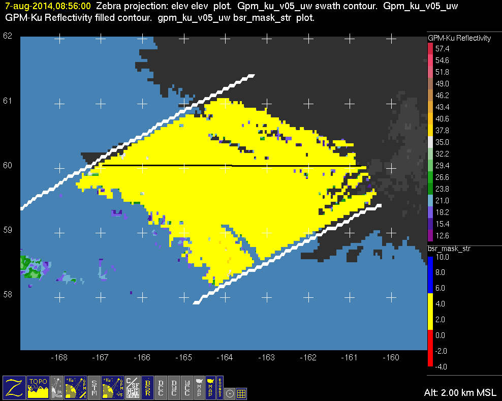Enable the IR 4KM satellite icon
The image size is (502, 401).
pyautogui.click(x=58, y=387)
